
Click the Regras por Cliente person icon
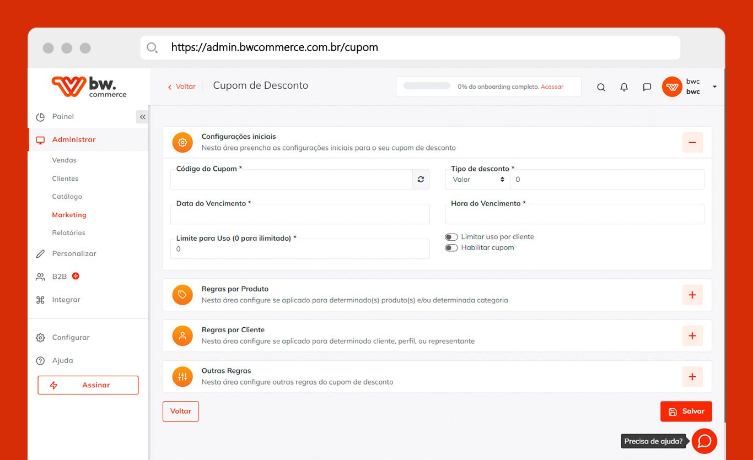pos(182,335)
